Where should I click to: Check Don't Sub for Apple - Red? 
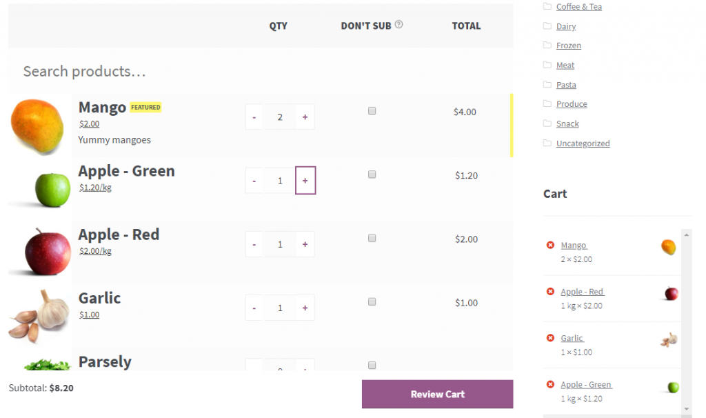[x=372, y=238]
